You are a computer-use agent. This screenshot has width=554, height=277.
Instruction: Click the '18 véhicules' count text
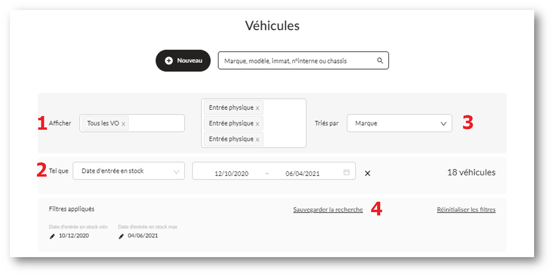pos(471,172)
